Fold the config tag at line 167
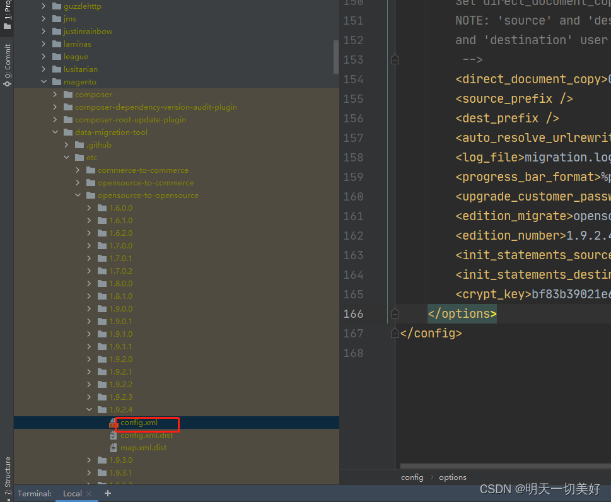611x502 pixels. click(395, 333)
